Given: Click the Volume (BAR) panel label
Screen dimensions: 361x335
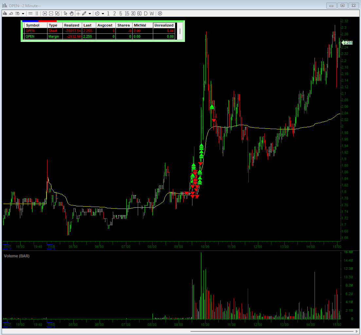Looking at the screenshot, I should tap(17, 256).
